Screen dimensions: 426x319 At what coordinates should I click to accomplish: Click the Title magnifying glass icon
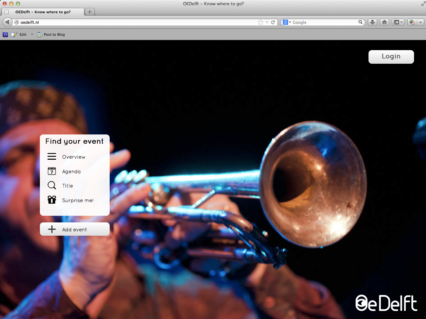[52, 185]
